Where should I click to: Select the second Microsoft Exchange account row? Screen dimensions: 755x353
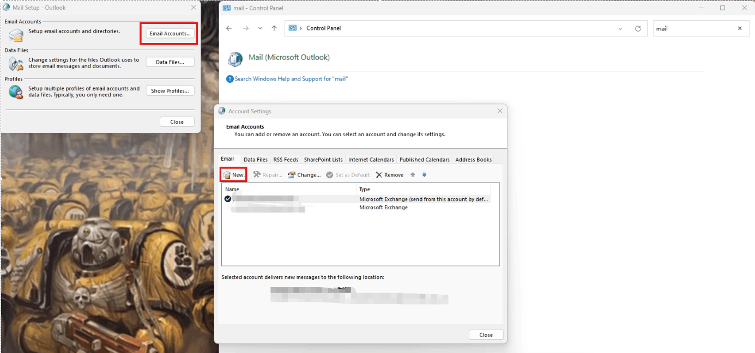tap(357, 208)
